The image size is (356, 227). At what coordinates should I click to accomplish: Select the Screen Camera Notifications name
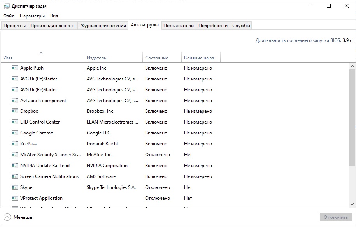(49, 176)
